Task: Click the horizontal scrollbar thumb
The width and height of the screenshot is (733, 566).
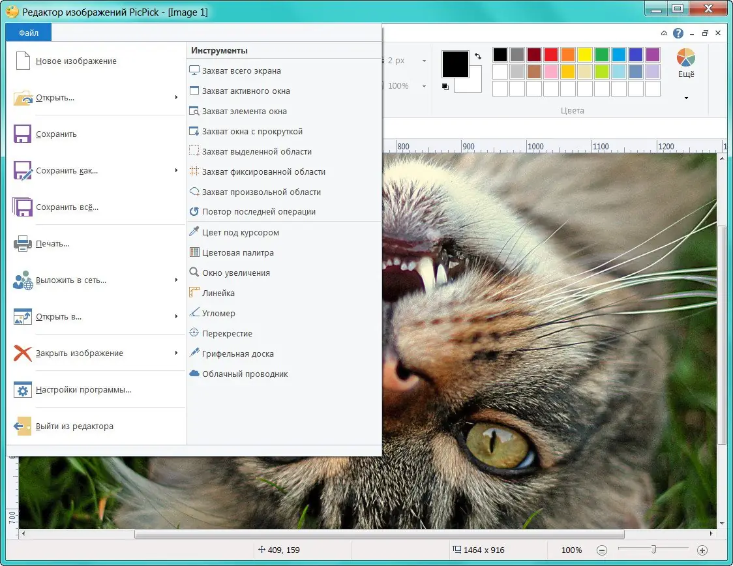Action: coord(380,534)
